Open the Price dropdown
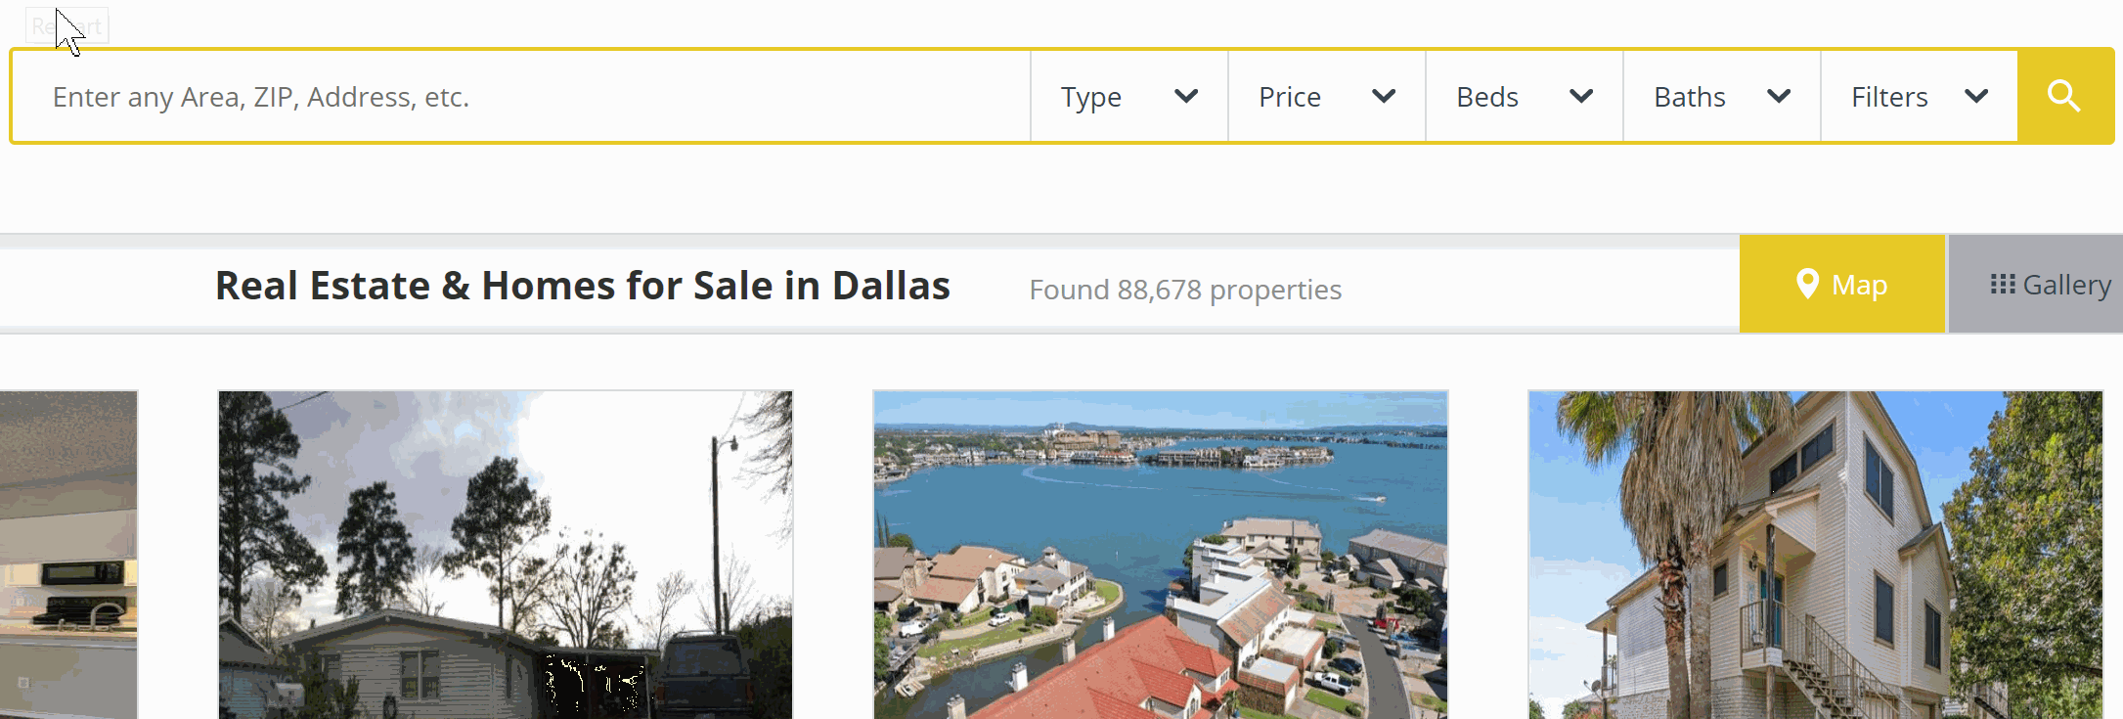 [1327, 96]
